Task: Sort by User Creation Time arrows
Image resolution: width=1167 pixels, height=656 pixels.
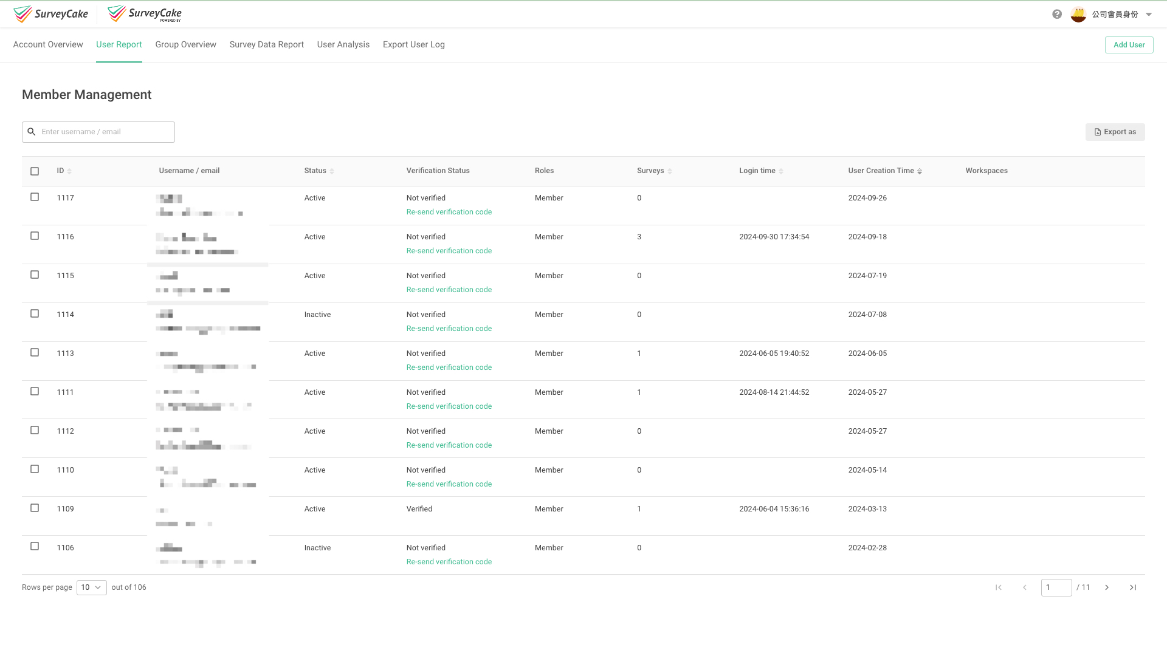Action: pyautogui.click(x=920, y=171)
